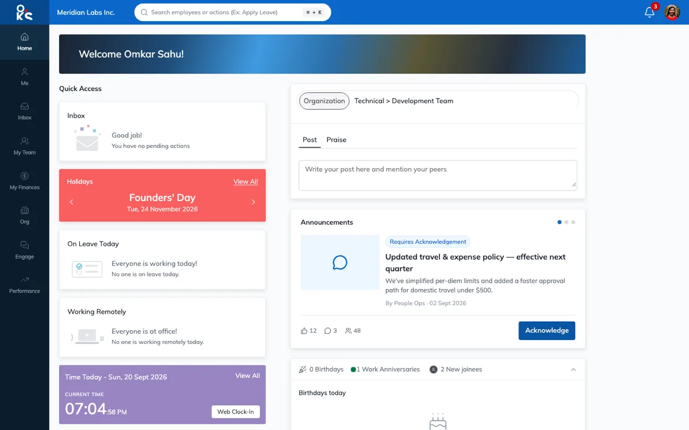Open View All in the Time Today card
Viewport: 689px width, 430px height.
[247, 376]
